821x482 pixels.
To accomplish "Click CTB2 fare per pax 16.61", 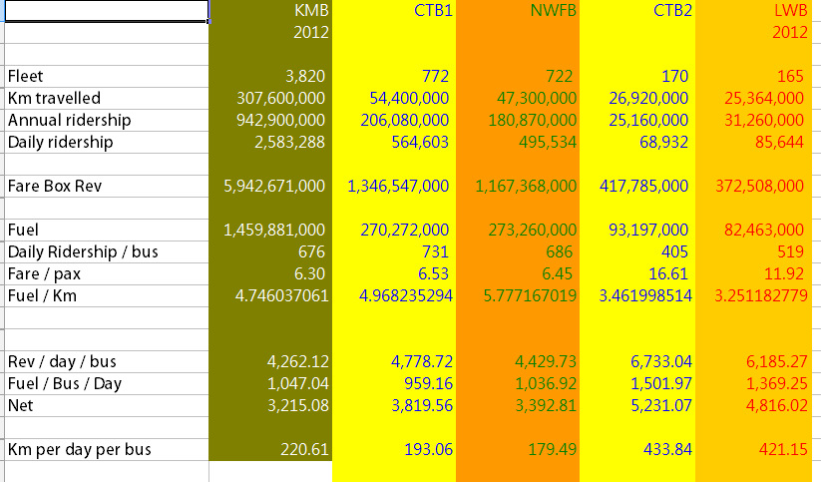I will click(668, 274).
